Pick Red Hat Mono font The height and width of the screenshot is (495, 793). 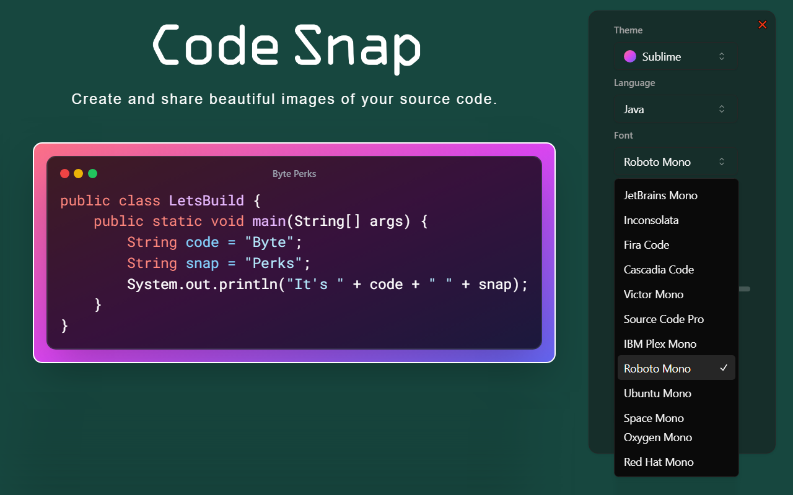[677, 462]
